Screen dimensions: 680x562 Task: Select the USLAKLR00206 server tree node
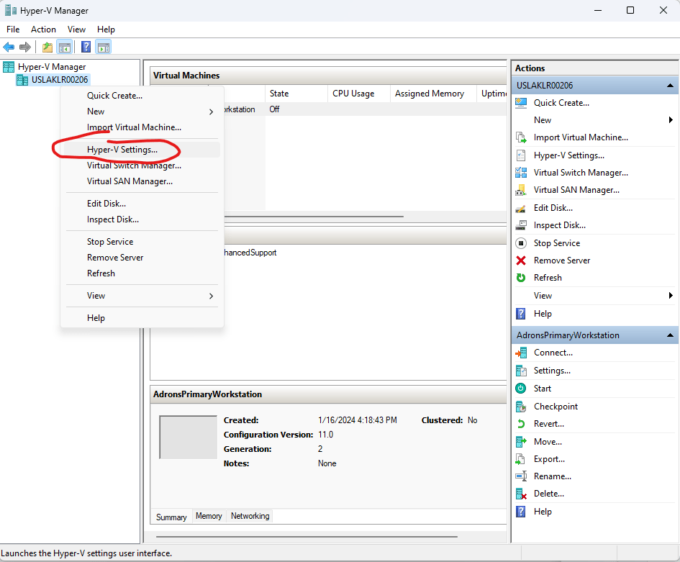(60, 80)
